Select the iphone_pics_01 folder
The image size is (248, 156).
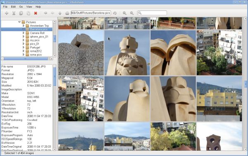[x=39, y=37]
